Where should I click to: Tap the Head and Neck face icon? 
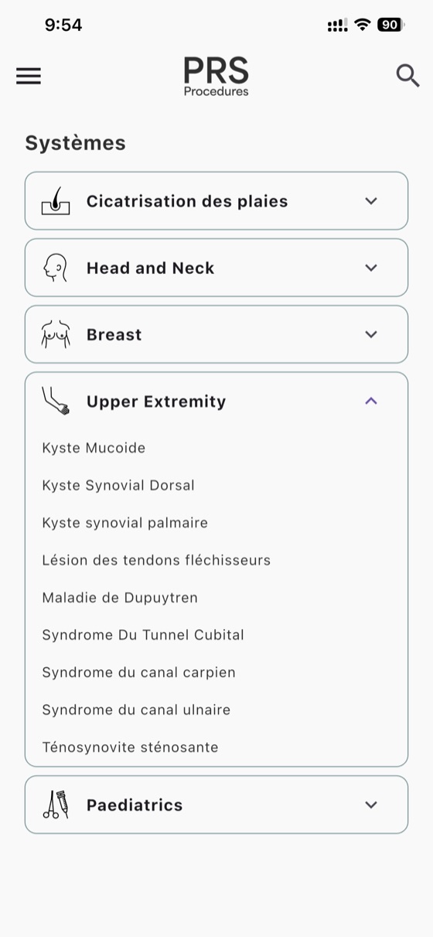click(56, 268)
